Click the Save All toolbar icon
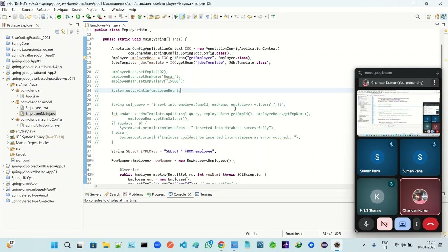 click(x=22, y=16)
